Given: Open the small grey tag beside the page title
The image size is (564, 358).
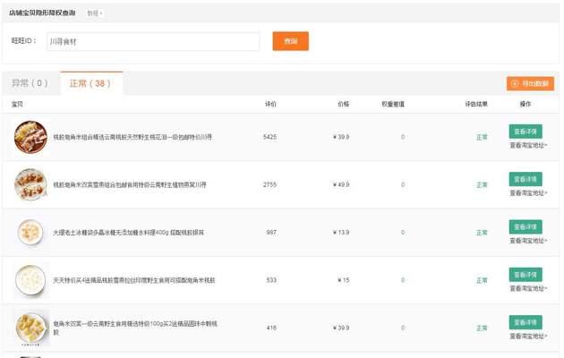Looking at the screenshot, I should tap(95, 13).
